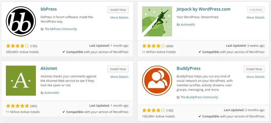Install the BuddyPress plugin now
This screenshot has width=271, height=123.
tap(254, 69)
